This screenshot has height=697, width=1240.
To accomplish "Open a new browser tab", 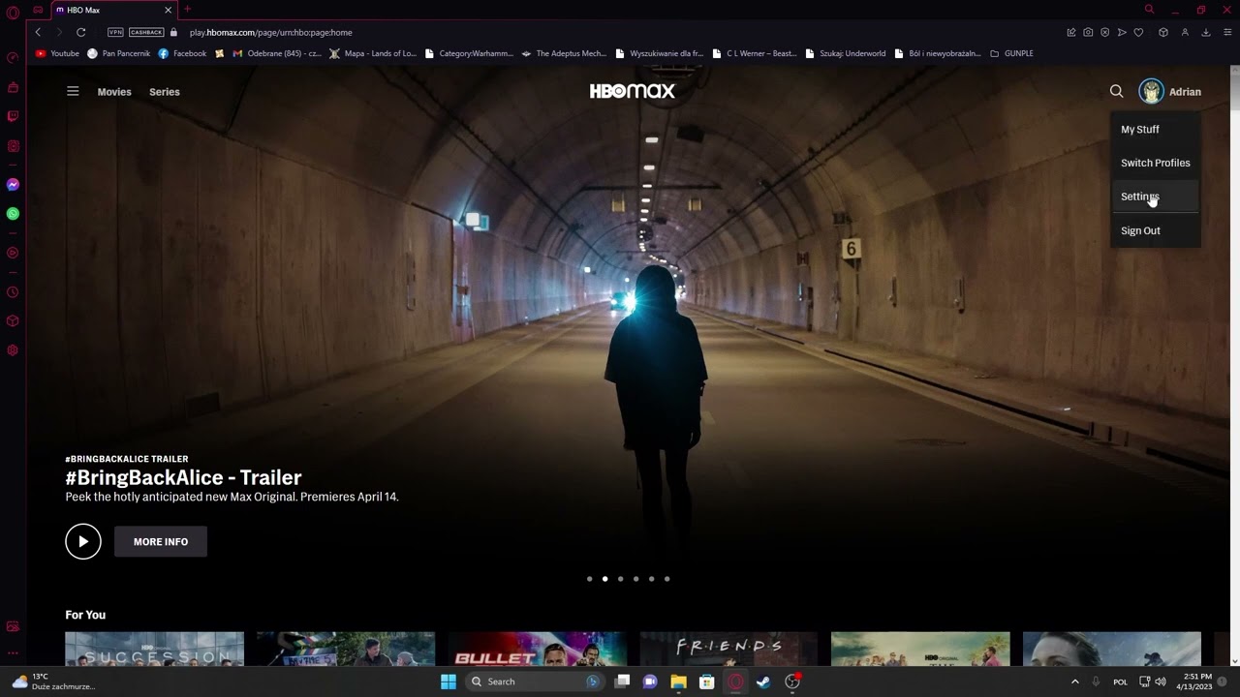I will coord(187,10).
